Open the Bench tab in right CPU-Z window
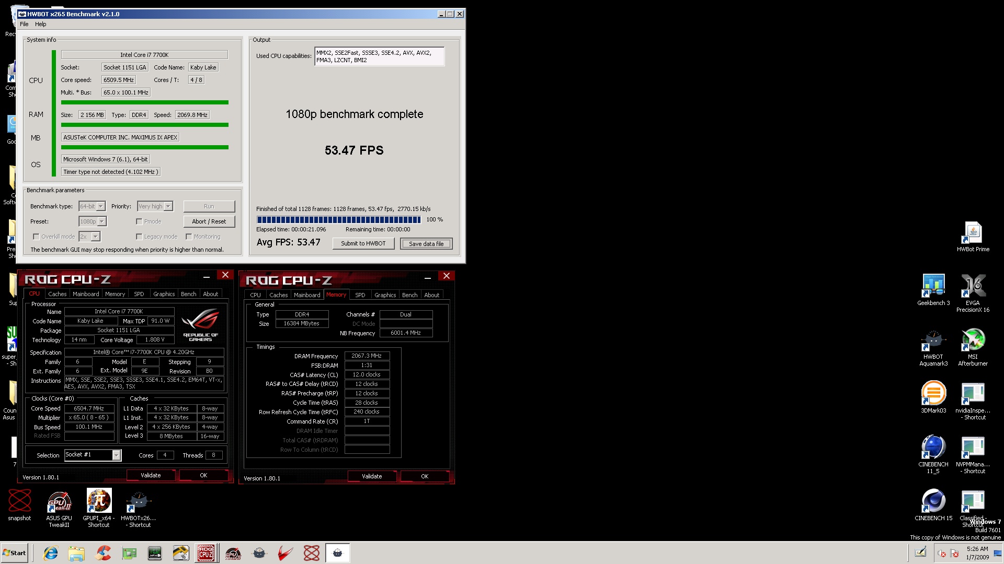 [x=410, y=295]
